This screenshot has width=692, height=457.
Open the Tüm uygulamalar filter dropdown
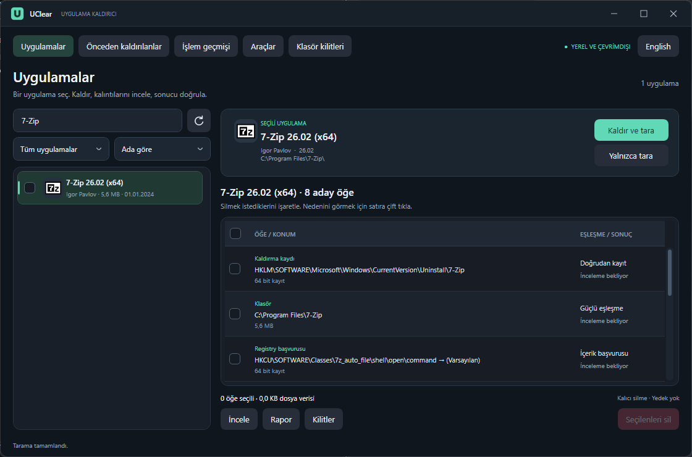61,149
